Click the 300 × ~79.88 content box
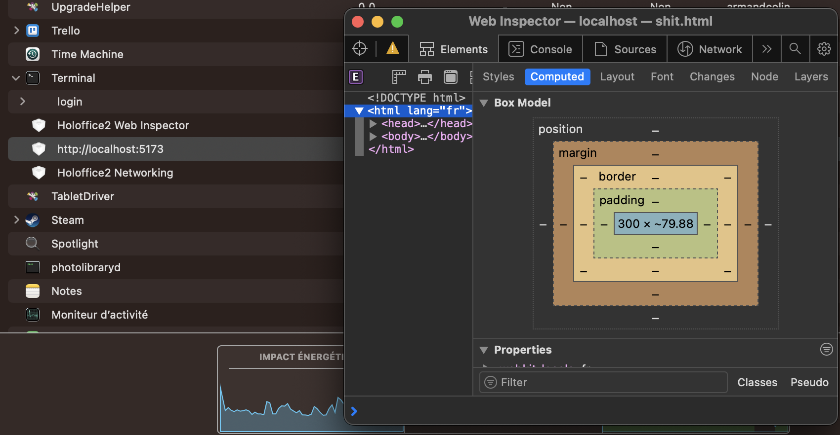 [x=655, y=224]
